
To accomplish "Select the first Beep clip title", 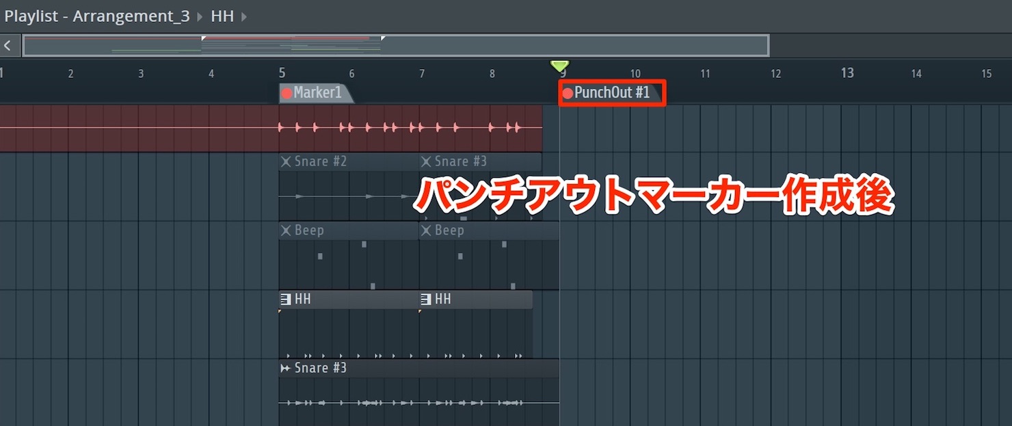I will (x=309, y=230).
